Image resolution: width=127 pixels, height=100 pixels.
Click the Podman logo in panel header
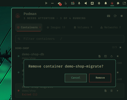[18, 16]
